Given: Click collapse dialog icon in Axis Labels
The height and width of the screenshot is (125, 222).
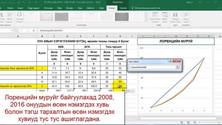Looking at the screenshot, I should click(x=178, y=67).
